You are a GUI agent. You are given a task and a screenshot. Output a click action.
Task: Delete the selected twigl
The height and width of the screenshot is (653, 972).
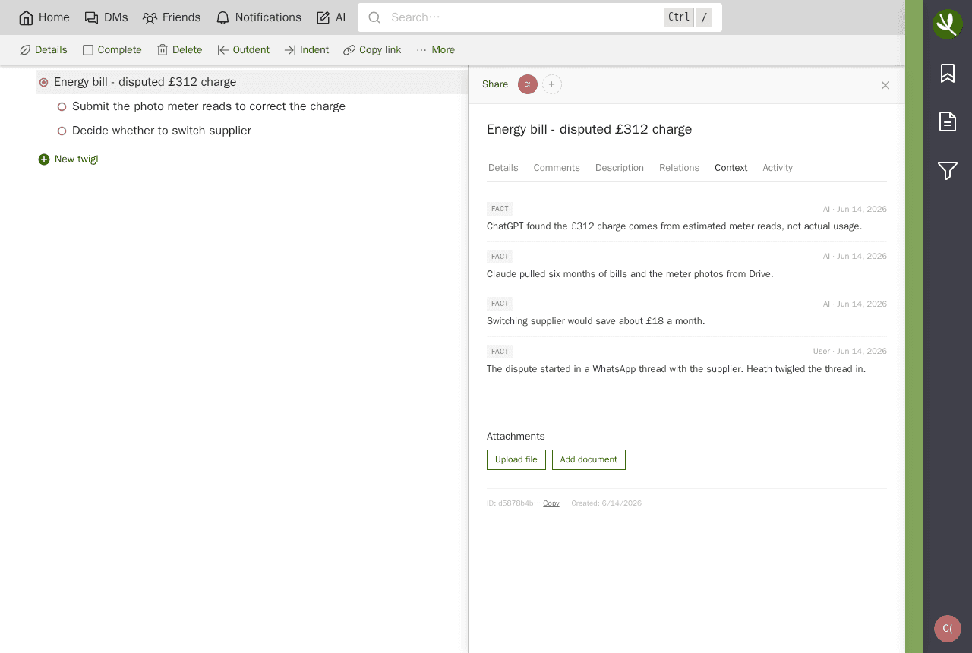pos(179,50)
